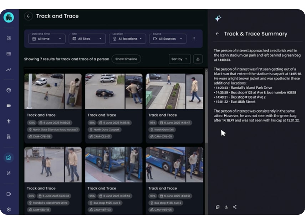This screenshot has width=305, height=224.
Task: Open the All locations dropdown
Action: pyautogui.click(x=127, y=39)
